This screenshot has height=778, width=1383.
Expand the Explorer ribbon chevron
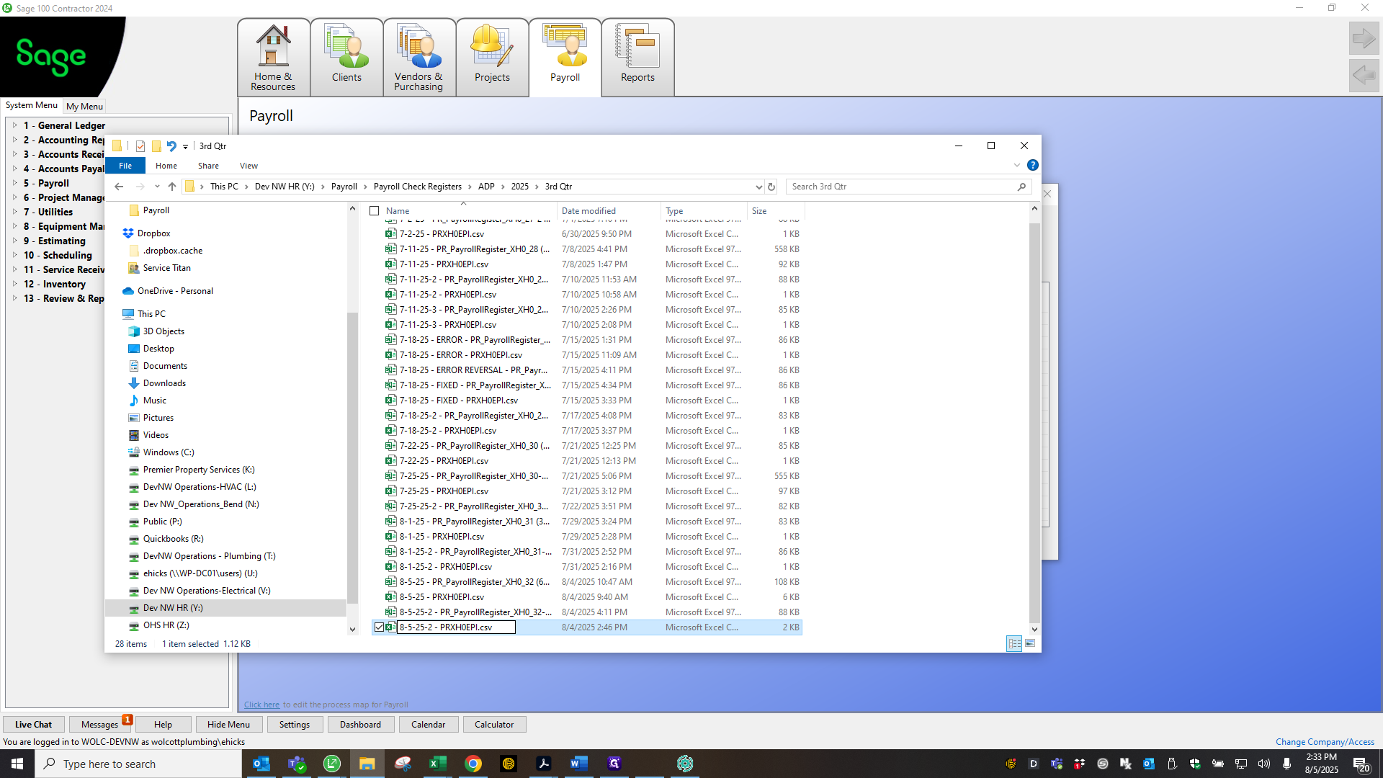point(1016,166)
